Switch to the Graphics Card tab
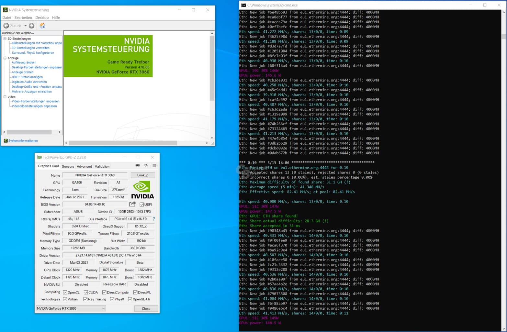Screen dimensions: 507x332 click(x=49, y=166)
